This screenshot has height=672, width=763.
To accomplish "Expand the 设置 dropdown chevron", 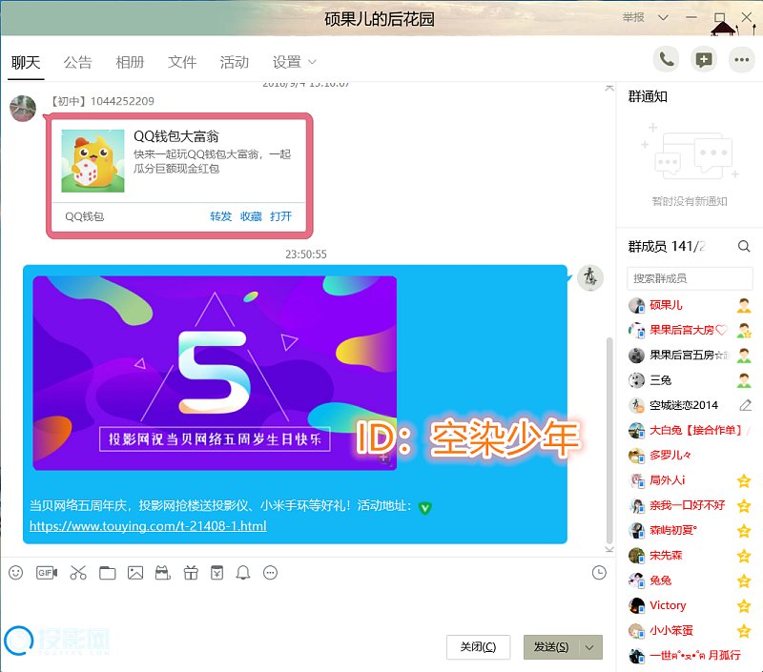I will point(312,62).
